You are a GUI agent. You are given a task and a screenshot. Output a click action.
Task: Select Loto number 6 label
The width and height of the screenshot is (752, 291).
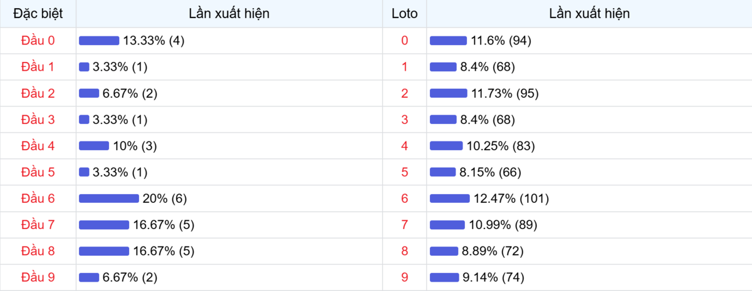(x=404, y=199)
